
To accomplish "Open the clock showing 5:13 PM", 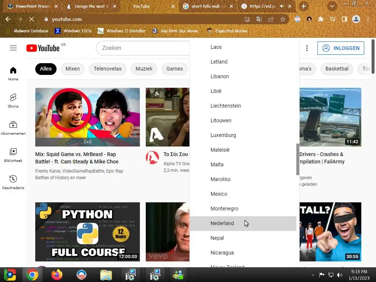I will 359,275.
